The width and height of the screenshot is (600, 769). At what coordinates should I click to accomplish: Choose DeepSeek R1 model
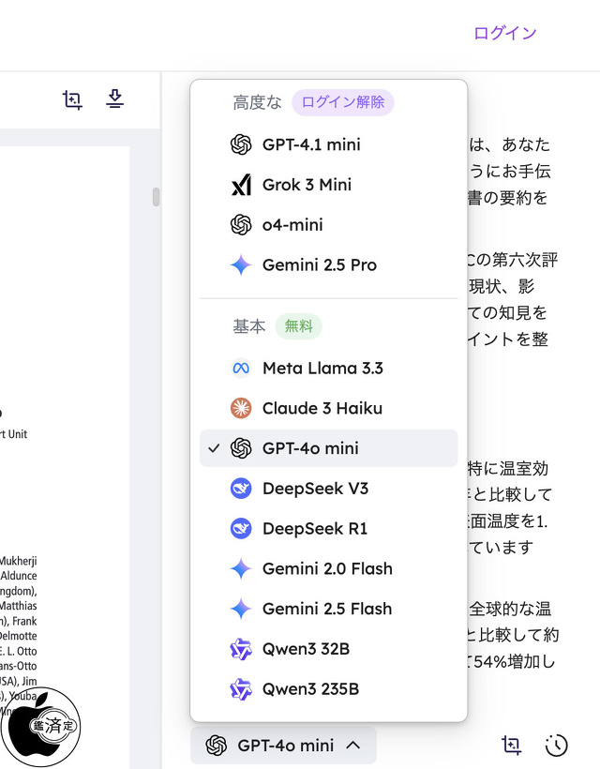click(328, 529)
